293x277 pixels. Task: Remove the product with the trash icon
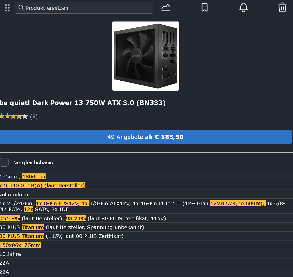pos(282,8)
